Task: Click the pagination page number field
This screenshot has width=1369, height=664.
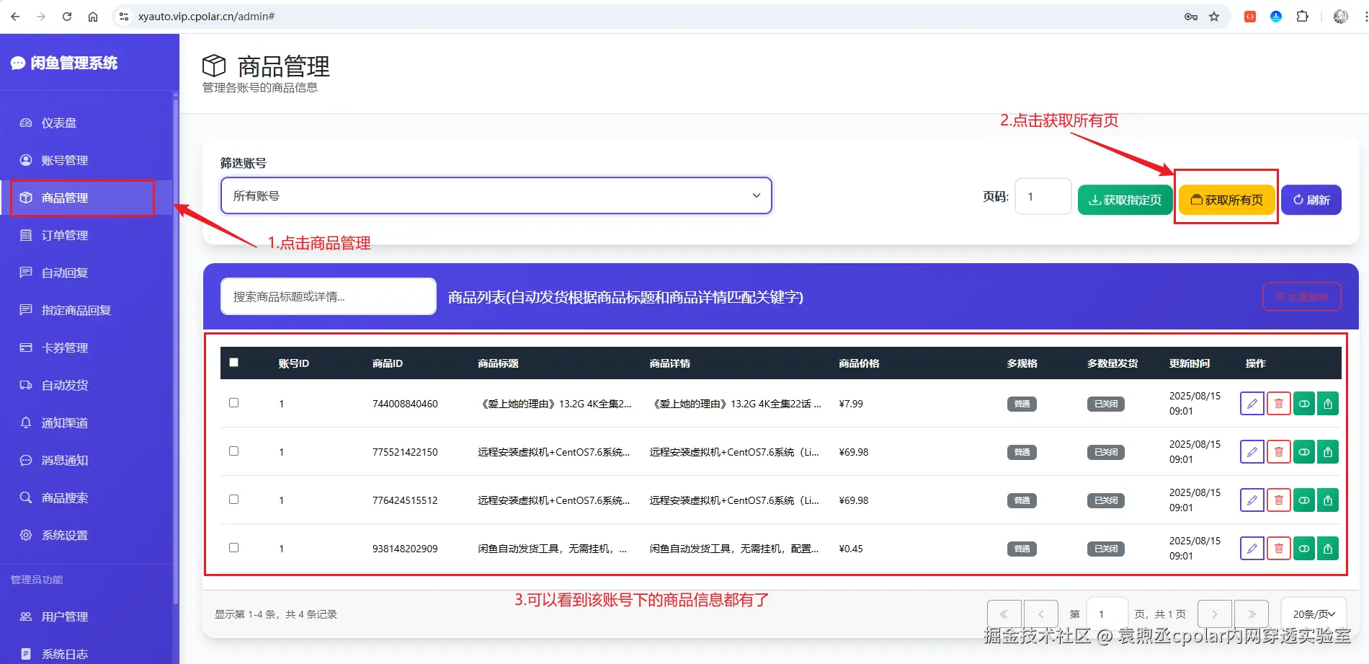Action: 1107,614
